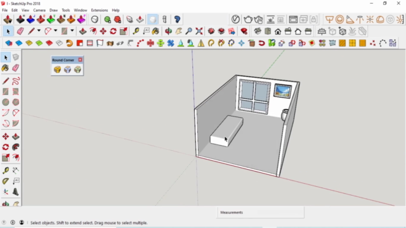Image resolution: width=406 pixels, height=228 pixels.
Task: Click the V-Ray dome light icon
Action: pos(380,20)
